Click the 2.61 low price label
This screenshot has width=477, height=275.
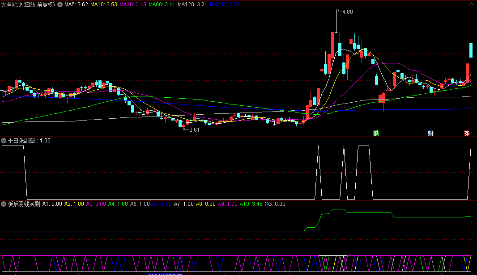click(x=194, y=130)
